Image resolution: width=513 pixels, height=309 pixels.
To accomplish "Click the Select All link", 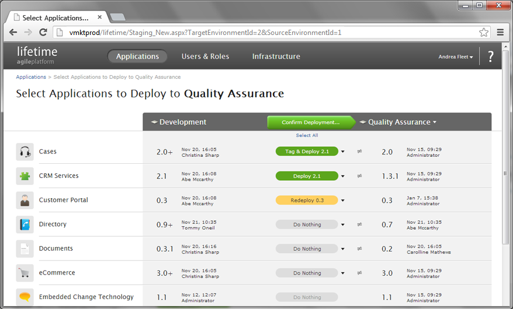I will tap(307, 135).
